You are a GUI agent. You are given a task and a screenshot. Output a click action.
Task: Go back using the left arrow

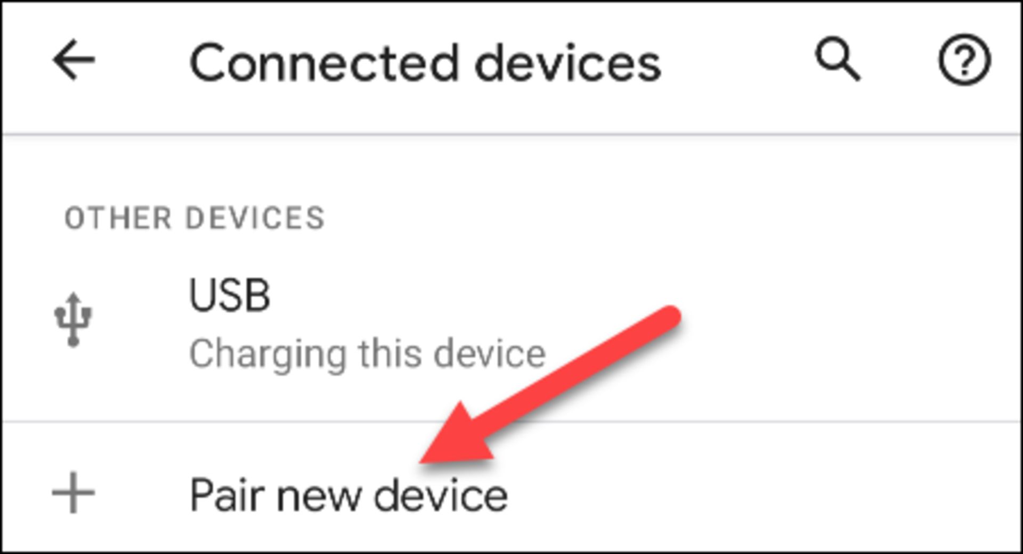(x=74, y=60)
